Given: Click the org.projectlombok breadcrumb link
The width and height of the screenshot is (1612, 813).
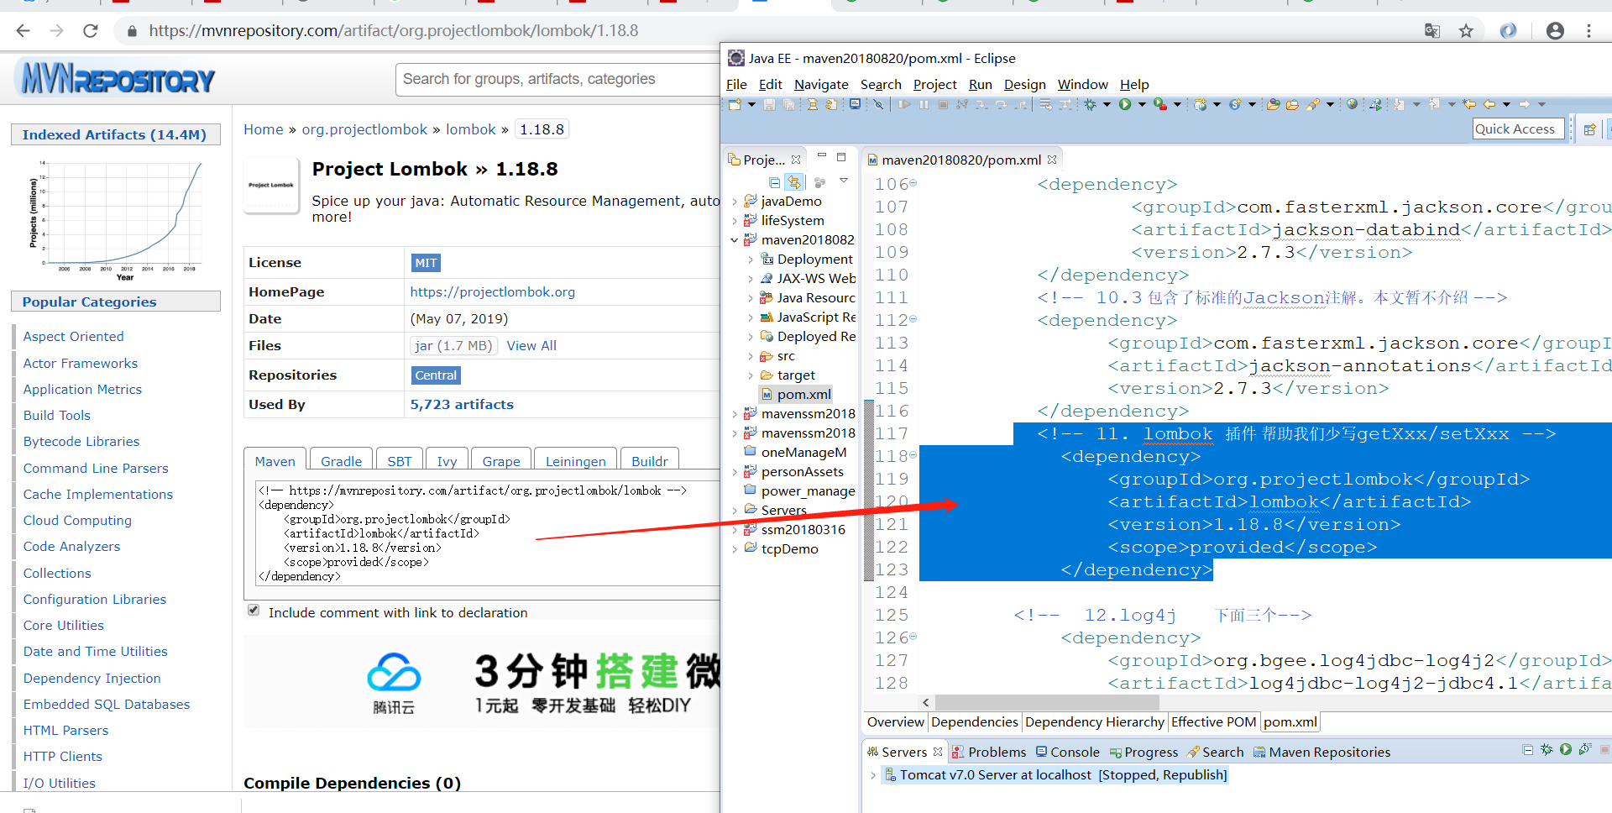Looking at the screenshot, I should pos(364,129).
